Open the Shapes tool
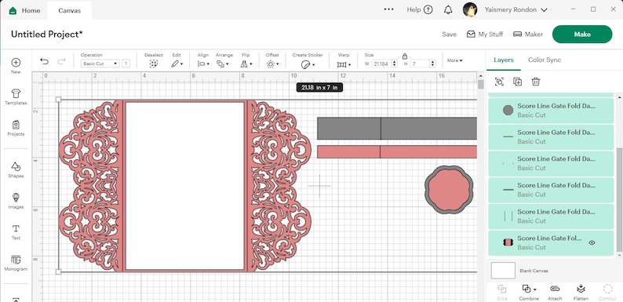Viewport: 623px width, 302px height. [16, 169]
